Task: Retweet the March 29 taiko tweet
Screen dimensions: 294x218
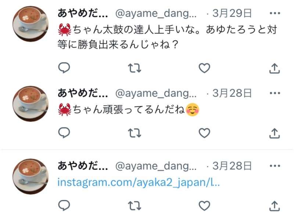Action: tap(135, 68)
